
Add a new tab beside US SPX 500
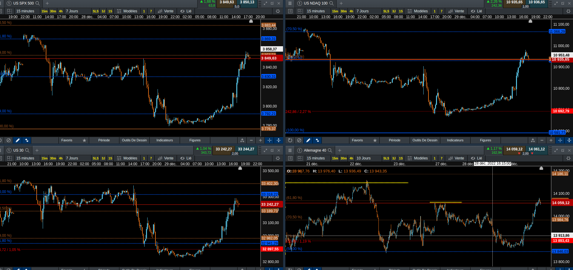click(x=47, y=3)
